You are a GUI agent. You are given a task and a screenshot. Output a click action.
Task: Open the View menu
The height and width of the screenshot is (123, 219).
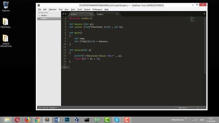67,10
